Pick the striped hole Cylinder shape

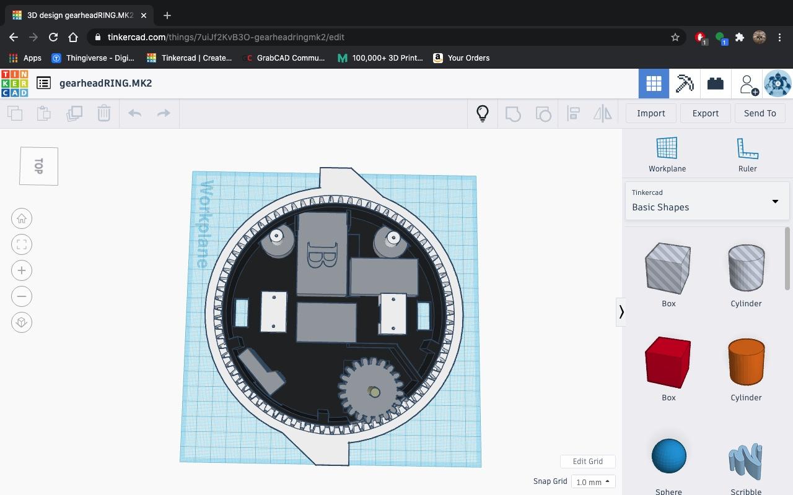746,267
